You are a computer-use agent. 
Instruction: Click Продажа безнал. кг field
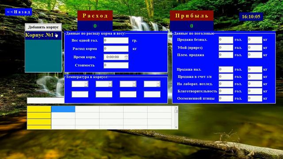pos(255,40)
